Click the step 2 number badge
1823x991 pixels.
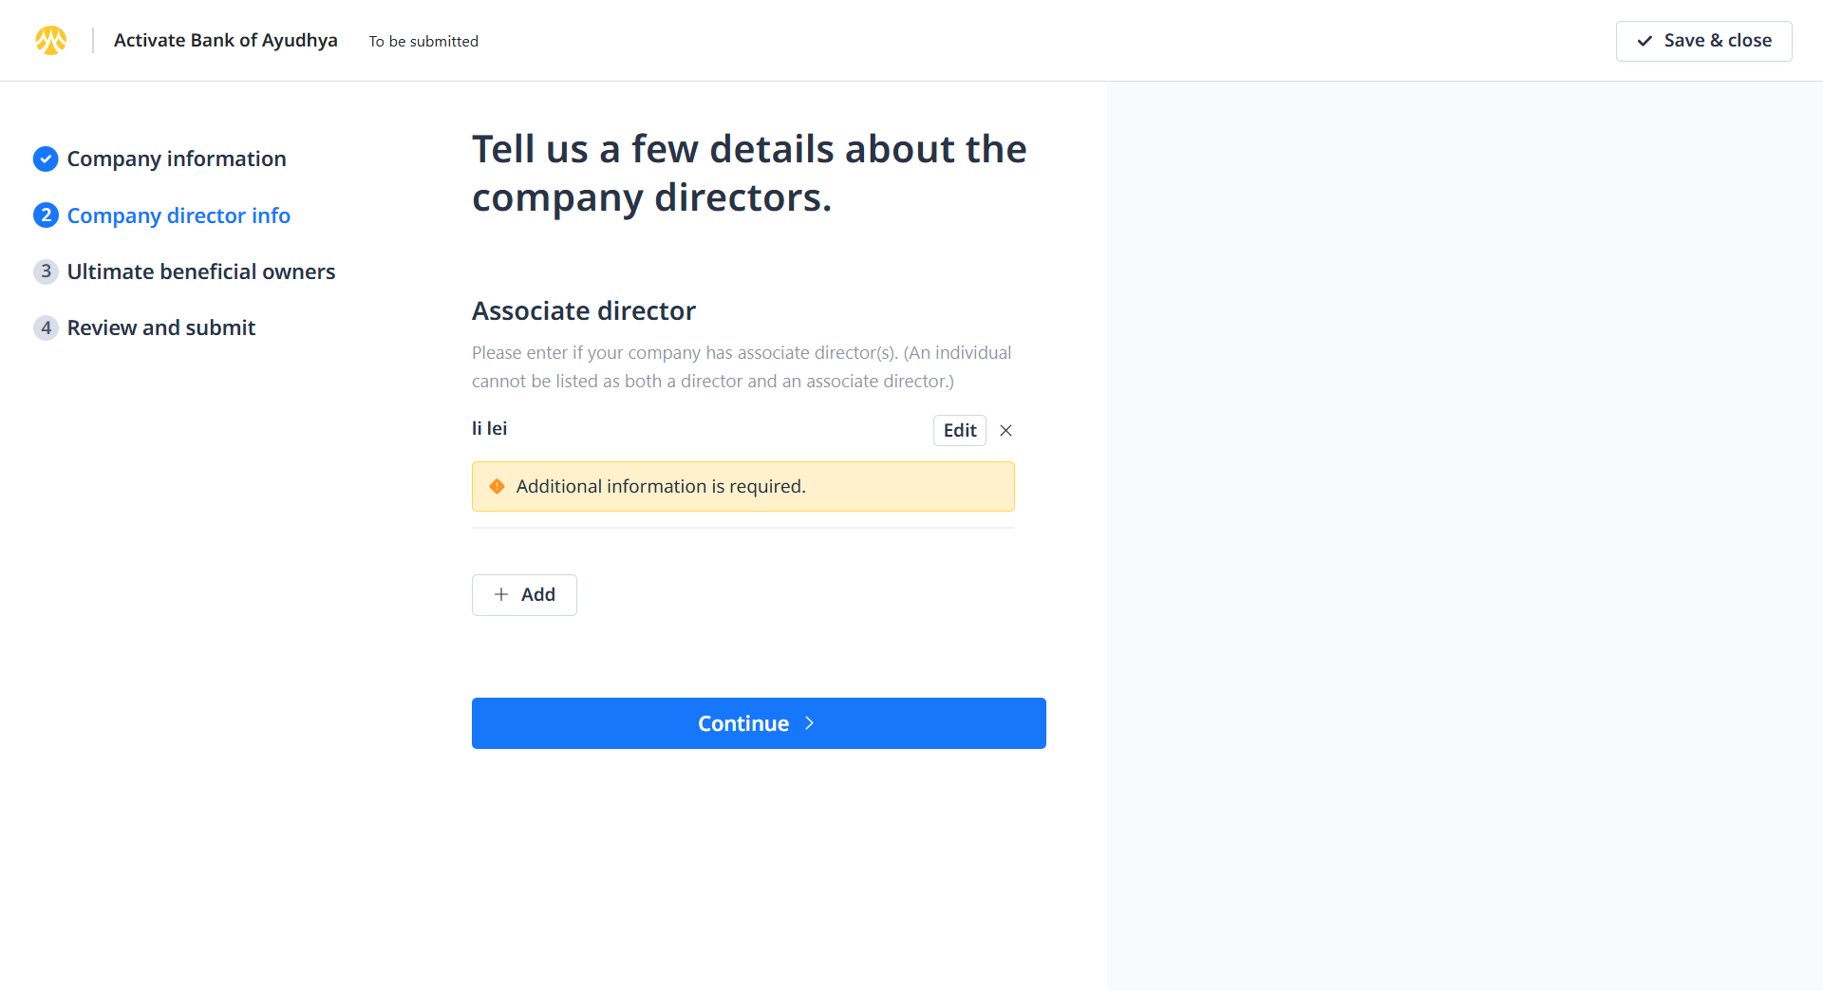click(x=46, y=215)
